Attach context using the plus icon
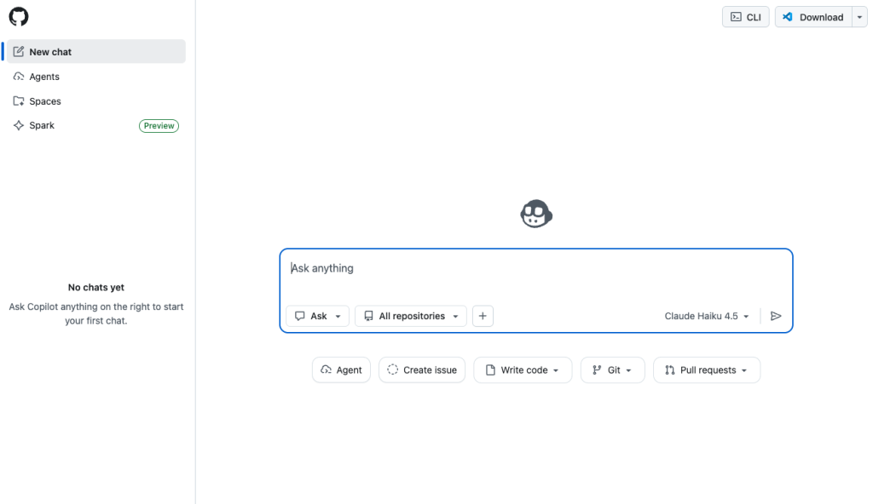Screen dimensions: 873x504 (x=483, y=316)
